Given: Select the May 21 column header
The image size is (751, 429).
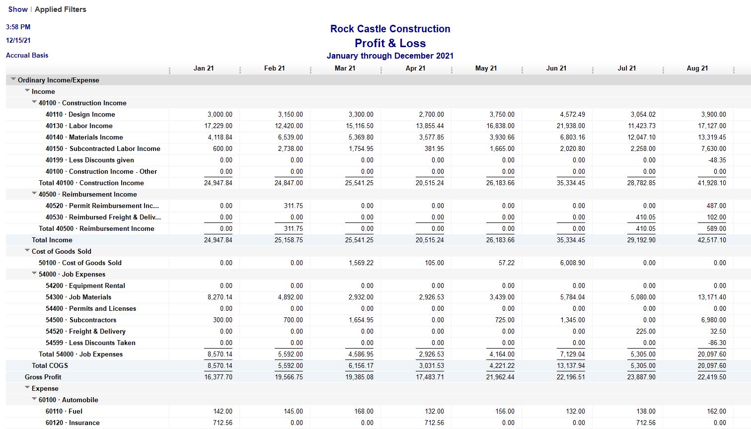Looking at the screenshot, I should (486, 68).
